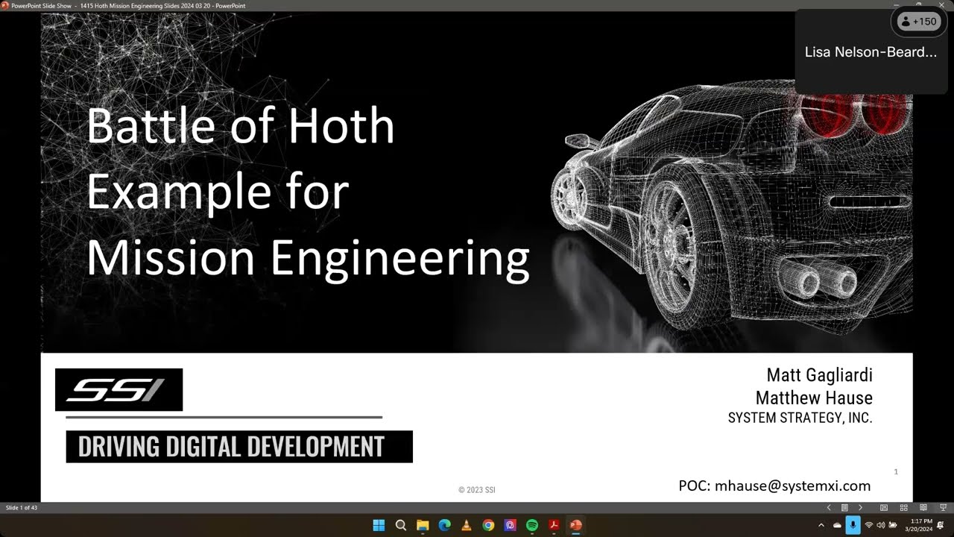Click the System Strategy, Inc. text
The width and height of the screenshot is (954, 537).
(x=800, y=418)
